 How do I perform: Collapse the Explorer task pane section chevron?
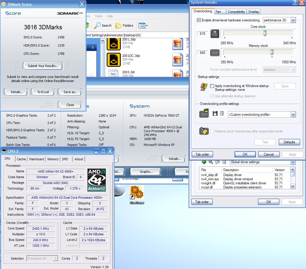point(93,47)
